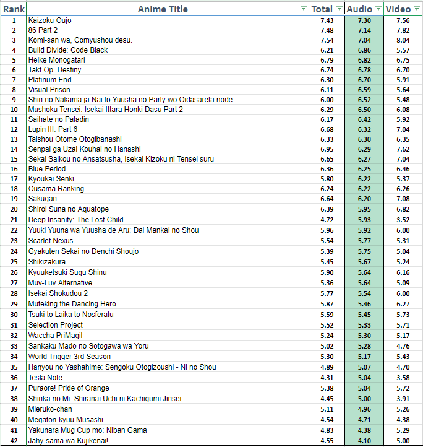
Task: Select Shiroi Suna no Aquatope cell
Action: [x=168, y=209]
